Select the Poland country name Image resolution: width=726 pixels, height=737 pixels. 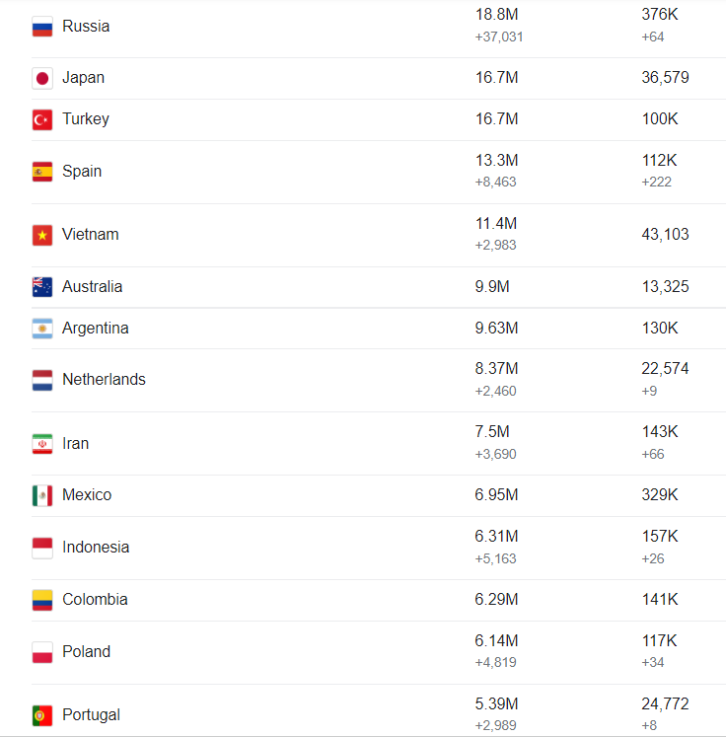pyautogui.click(x=87, y=651)
